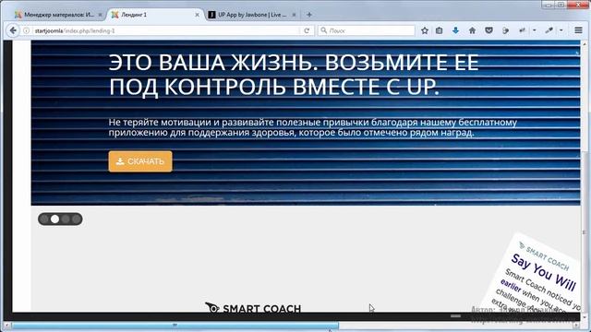Click the extension icon right of Pocket
Image resolution: width=591 pixels, height=332 pixels.
[505, 30]
